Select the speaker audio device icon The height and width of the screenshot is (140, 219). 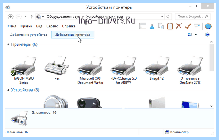click(x=56, y=101)
